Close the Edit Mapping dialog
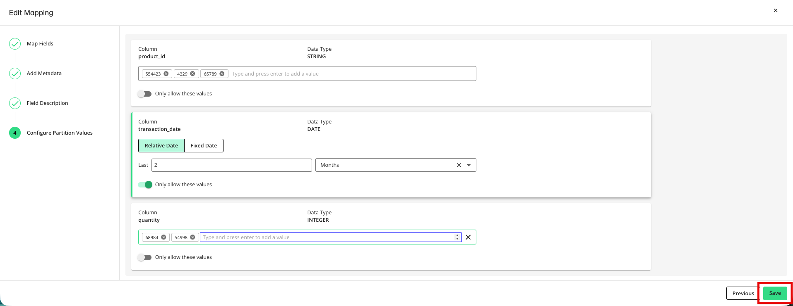 776,10
